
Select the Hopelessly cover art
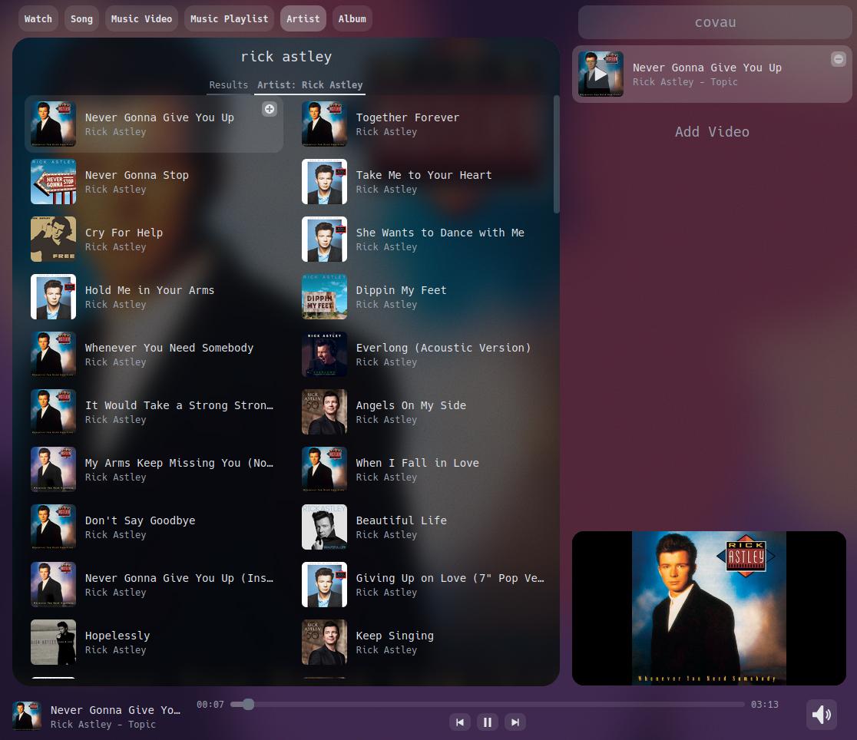pyautogui.click(x=54, y=643)
